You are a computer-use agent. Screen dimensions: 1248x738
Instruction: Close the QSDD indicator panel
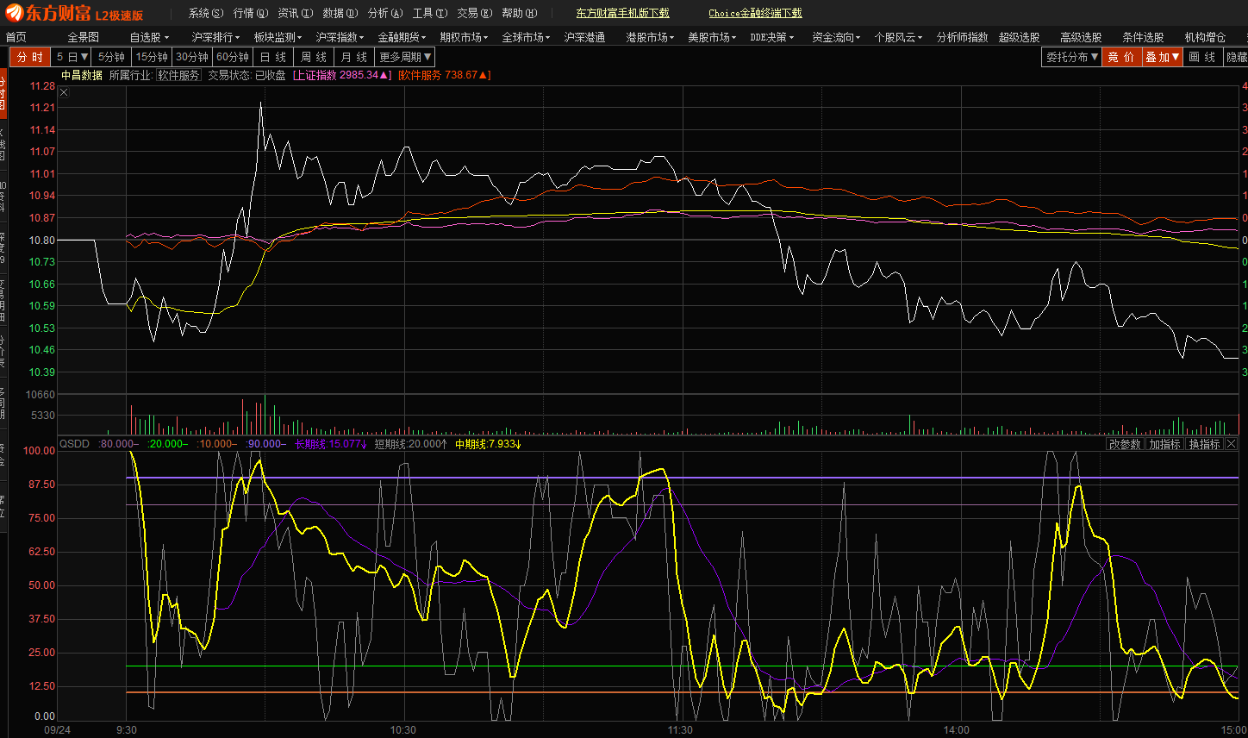tap(1231, 444)
